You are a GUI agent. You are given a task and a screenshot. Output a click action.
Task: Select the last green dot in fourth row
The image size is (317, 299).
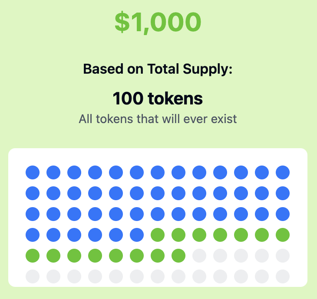click(283, 235)
